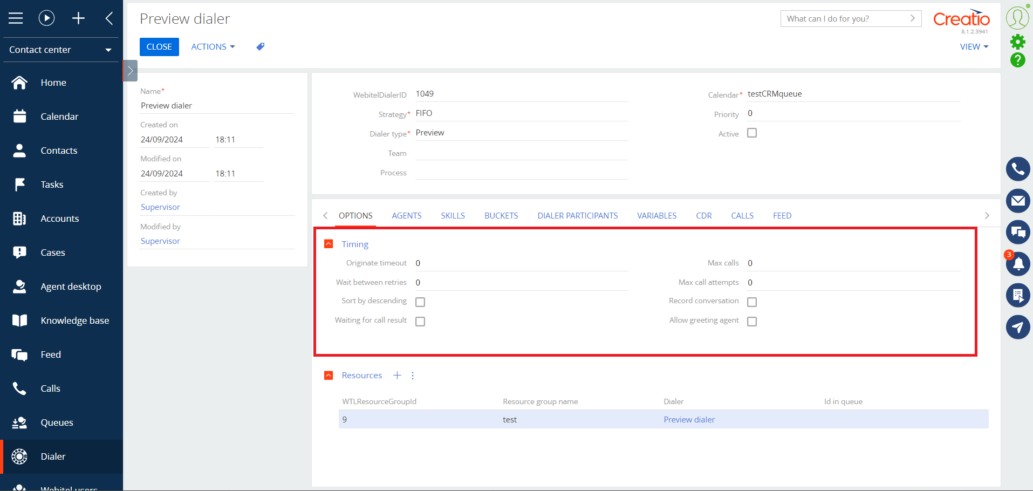Expand the left profile panel arrow
Viewport: 1033px width, 491px height.
tap(130, 71)
